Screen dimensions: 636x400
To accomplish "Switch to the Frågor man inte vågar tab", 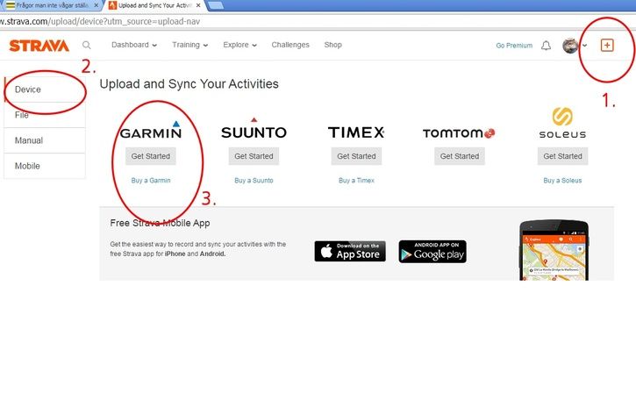I will point(51,5).
